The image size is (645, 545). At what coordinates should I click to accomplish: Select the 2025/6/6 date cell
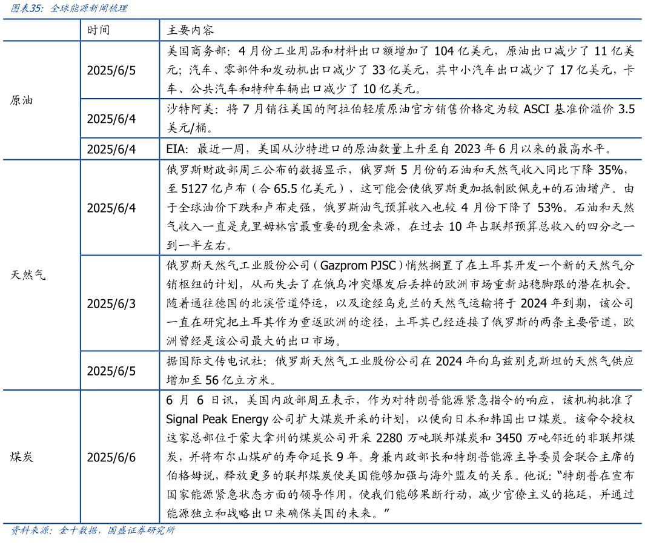click(111, 457)
